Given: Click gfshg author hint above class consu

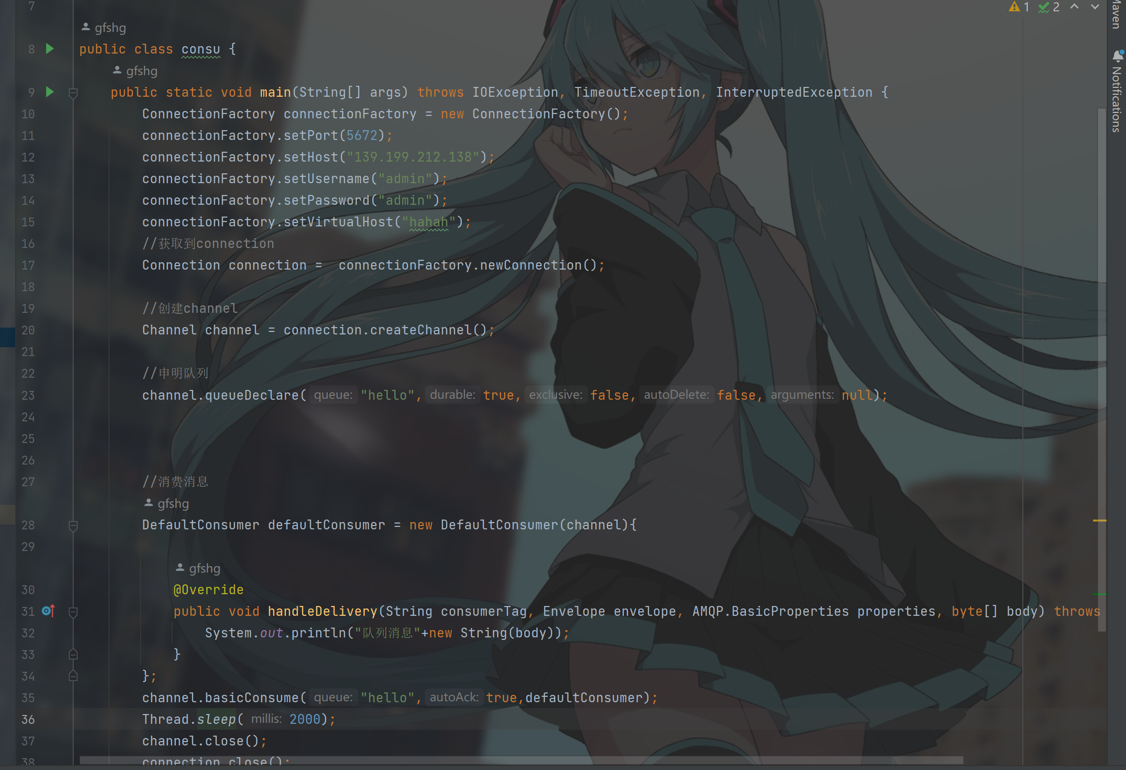Looking at the screenshot, I should pyautogui.click(x=104, y=27).
